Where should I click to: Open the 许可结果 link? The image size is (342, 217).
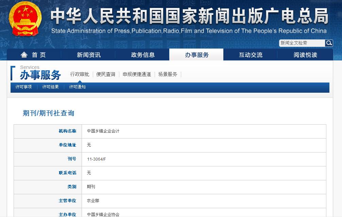point(50,87)
